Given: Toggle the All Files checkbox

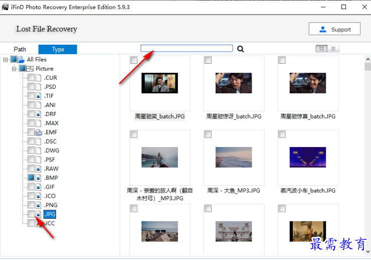Looking at the screenshot, I should (14, 59).
